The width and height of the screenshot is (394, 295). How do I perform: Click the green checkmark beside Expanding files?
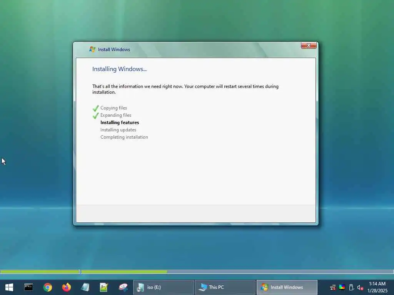95,116
